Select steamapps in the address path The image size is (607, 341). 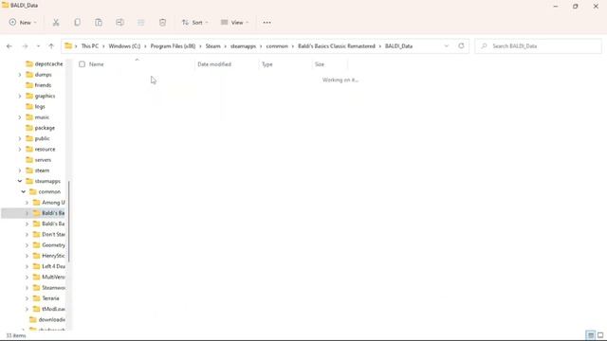point(243,46)
